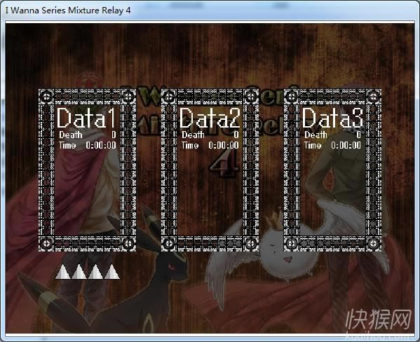420x342 pixels.
Task: Select the Data1 save slot
Action: point(88,170)
